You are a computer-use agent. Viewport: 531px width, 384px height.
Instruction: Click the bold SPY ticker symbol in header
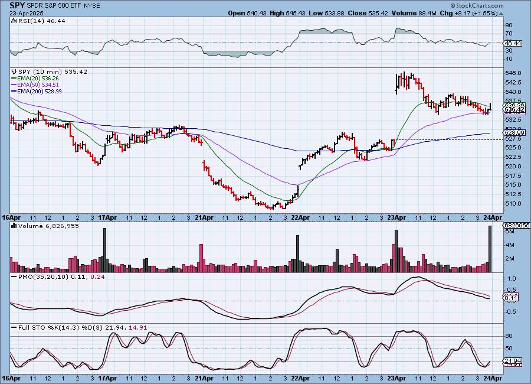click(x=17, y=5)
